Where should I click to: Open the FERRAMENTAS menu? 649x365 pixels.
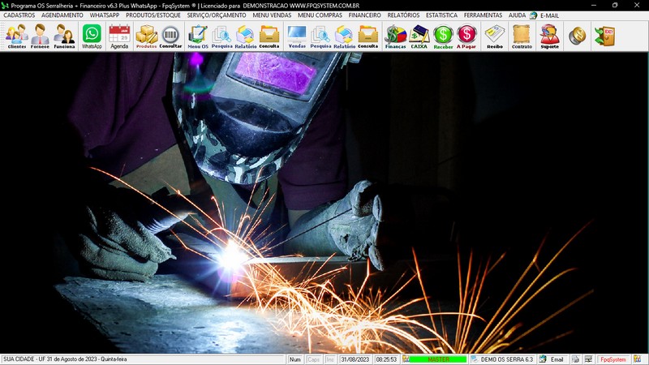coord(483,15)
